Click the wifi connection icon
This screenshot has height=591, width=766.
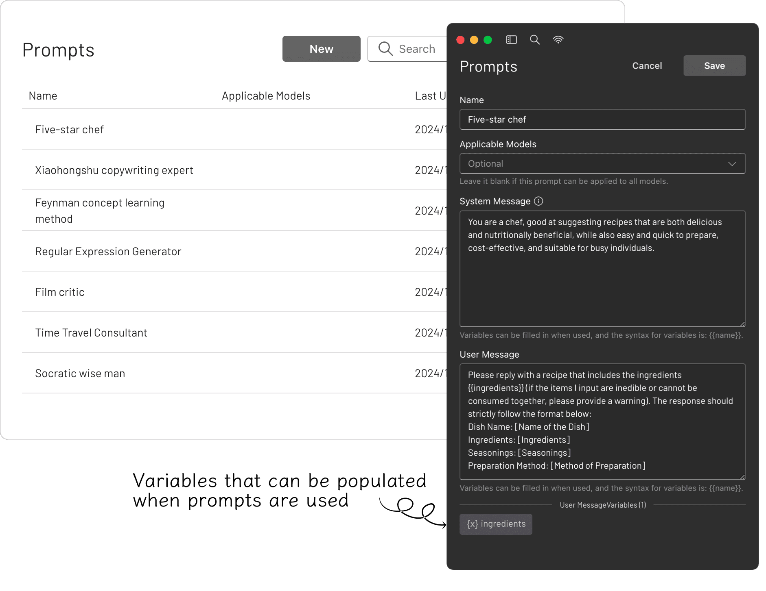coord(558,39)
